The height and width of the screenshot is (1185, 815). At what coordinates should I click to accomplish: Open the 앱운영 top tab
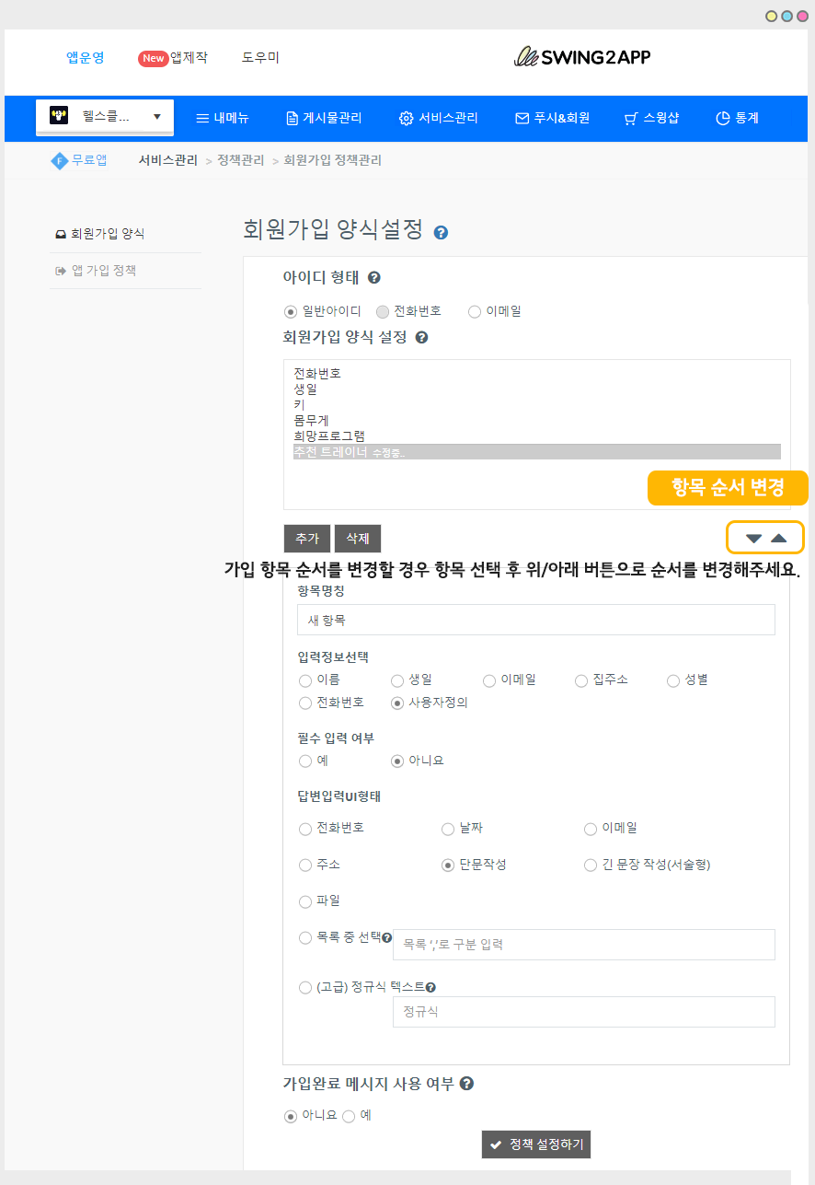pyautogui.click(x=86, y=57)
